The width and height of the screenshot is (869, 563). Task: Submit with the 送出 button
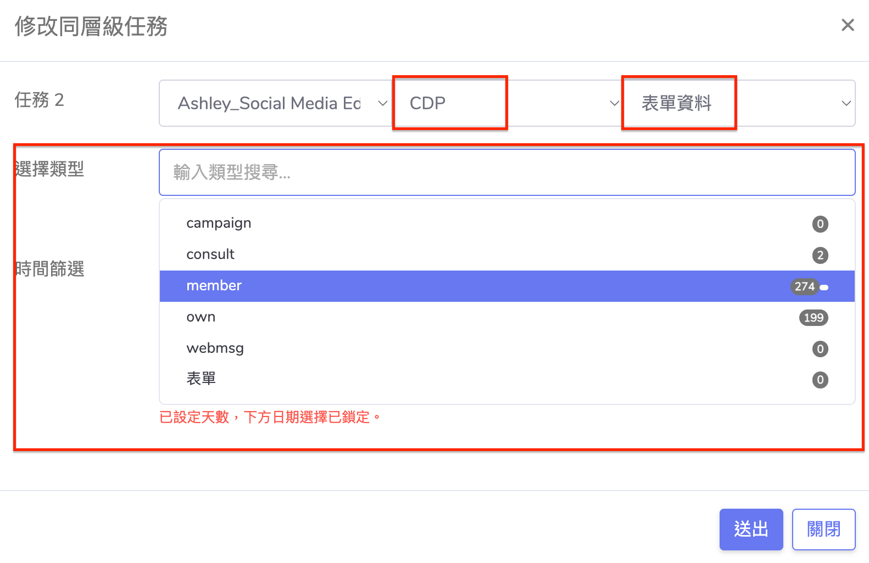(751, 530)
